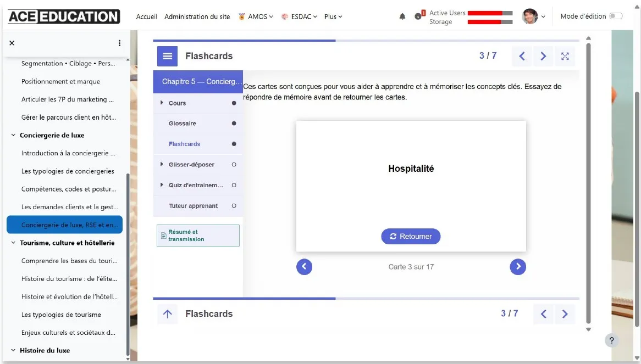
Task: Collapse the Conciergerie de luxe section
Action: pos(13,135)
